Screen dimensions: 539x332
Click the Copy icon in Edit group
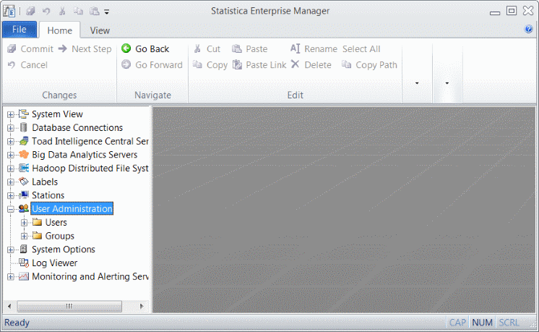point(197,64)
